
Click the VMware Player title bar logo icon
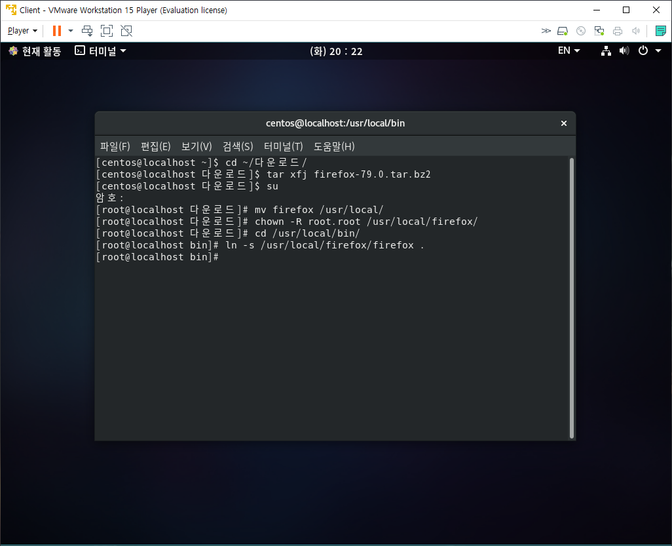10,10
